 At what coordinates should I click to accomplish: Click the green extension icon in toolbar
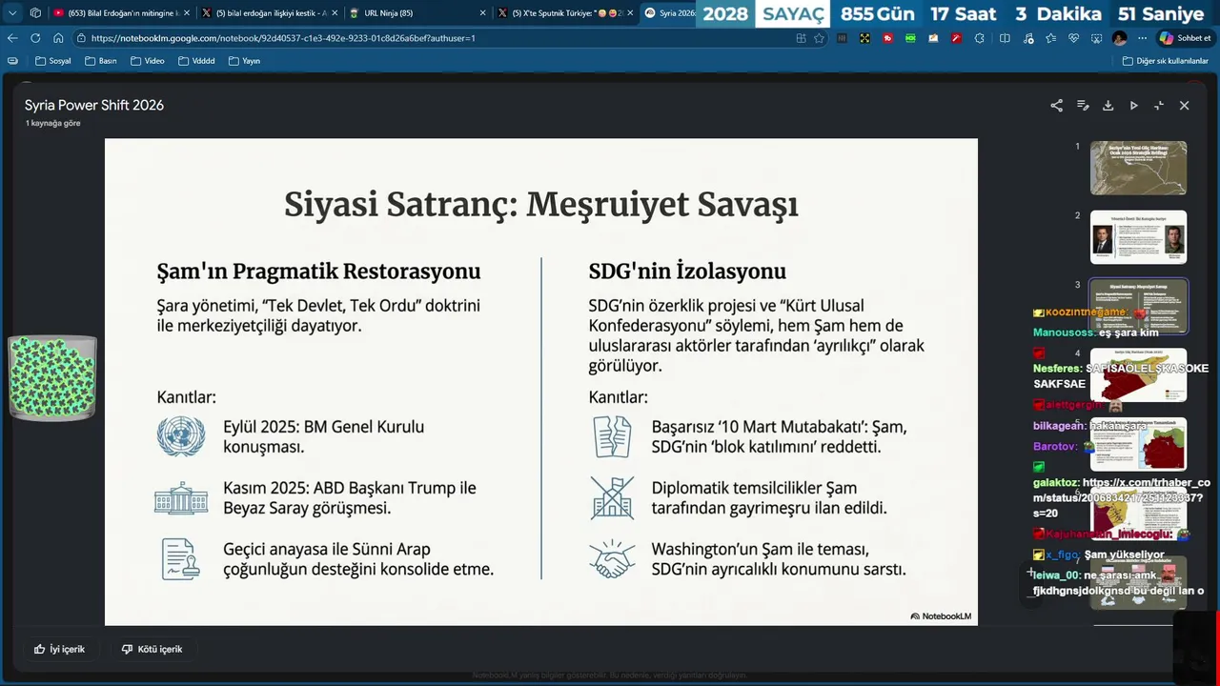coord(910,38)
